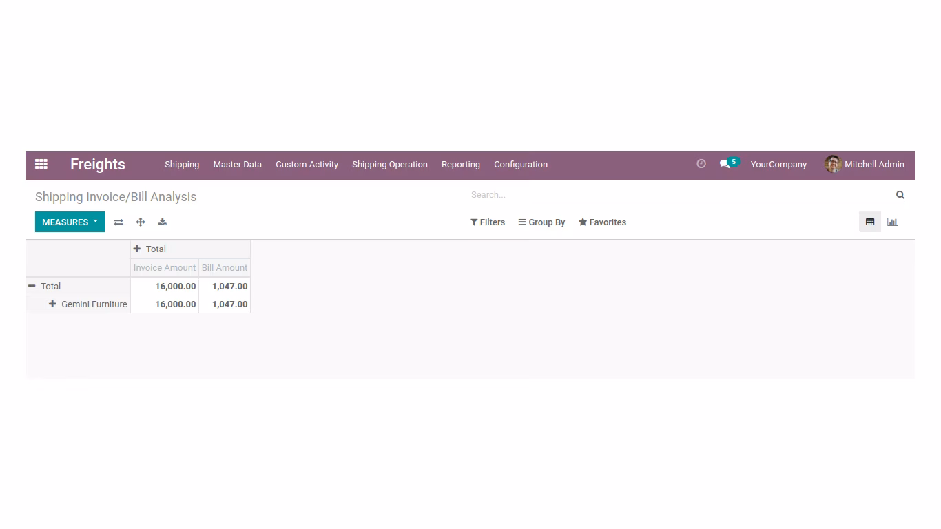Click the search magnifier icon
Screen dimensions: 941x529
pos(900,195)
